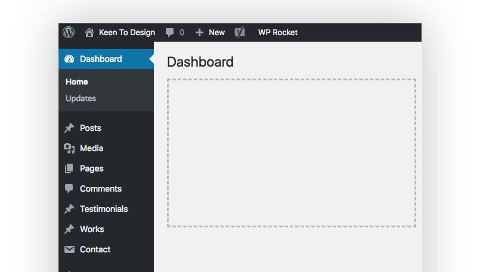Click the Comments bubble icon in sidebar
The width and height of the screenshot is (489, 272).
click(69, 189)
